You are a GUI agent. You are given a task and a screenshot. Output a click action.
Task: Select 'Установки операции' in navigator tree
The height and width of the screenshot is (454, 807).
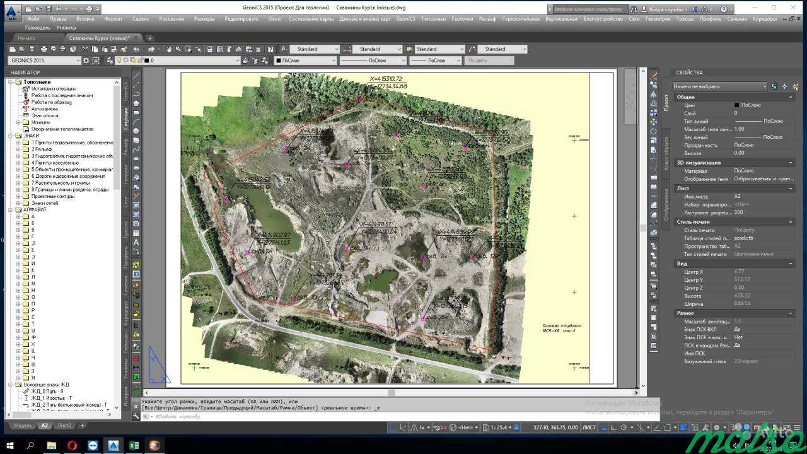[54, 89]
